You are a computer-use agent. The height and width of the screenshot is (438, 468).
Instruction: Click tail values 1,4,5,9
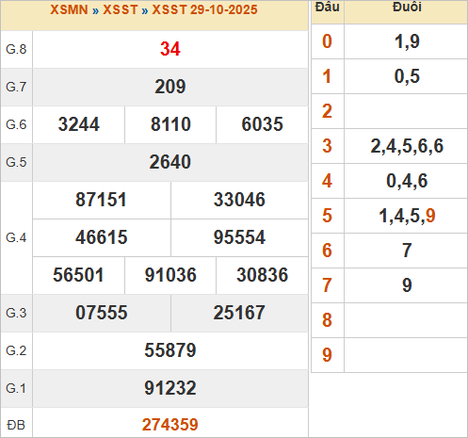coord(407,216)
